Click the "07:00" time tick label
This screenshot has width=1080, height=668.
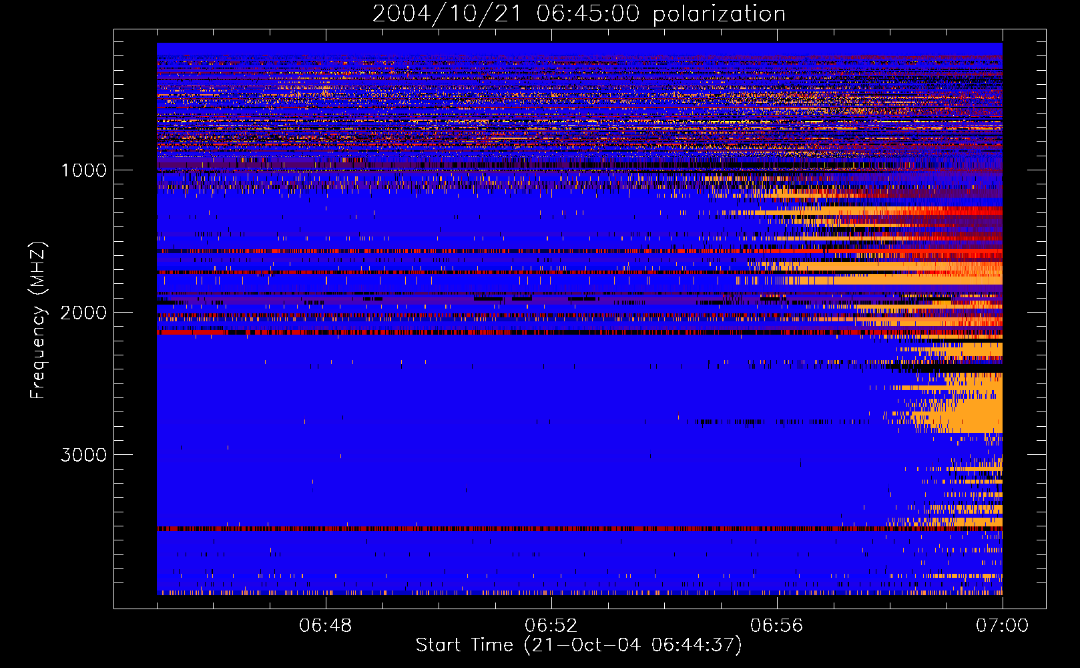(x=1002, y=626)
